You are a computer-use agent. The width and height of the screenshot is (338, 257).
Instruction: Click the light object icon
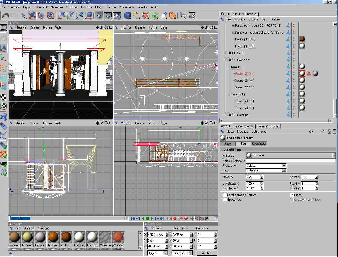point(163,16)
